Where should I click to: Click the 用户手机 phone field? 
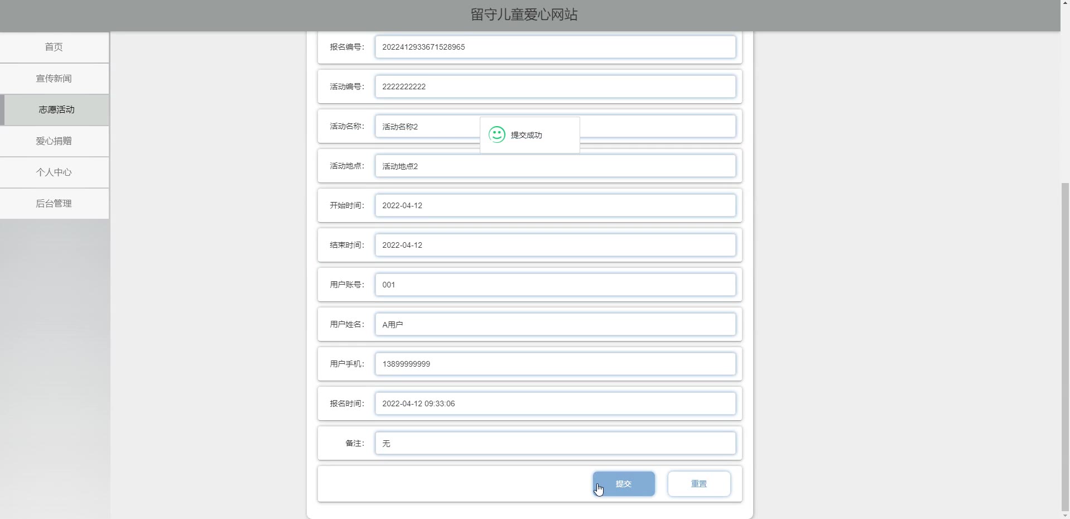coord(555,364)
